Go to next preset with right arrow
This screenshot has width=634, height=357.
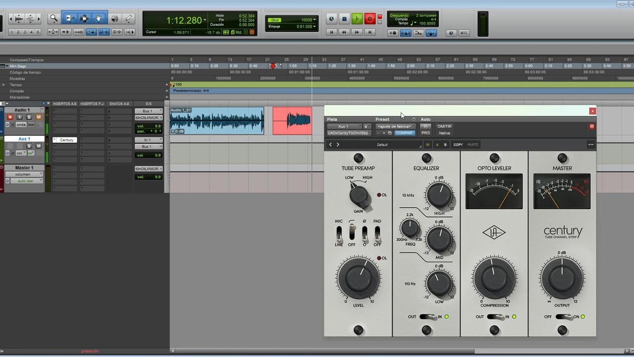tap(338, 145)
